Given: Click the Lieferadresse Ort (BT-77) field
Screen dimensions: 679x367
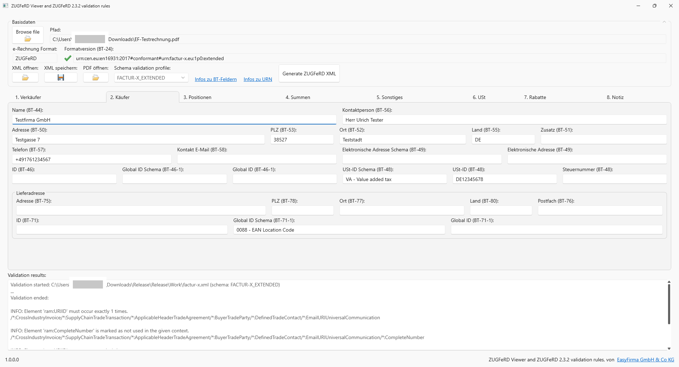Looking at the screenshot, I should [402, 210].
